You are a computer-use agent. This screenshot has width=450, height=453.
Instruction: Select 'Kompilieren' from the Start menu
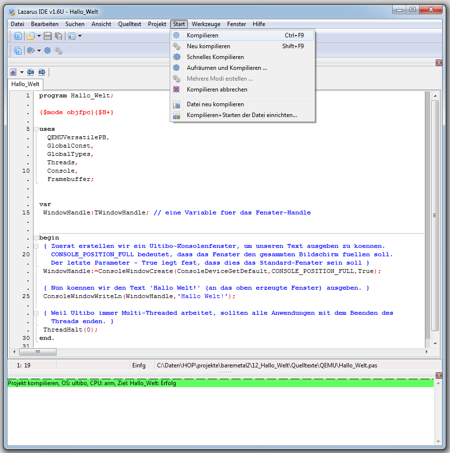pyautogui.click(x=202, y=35)
